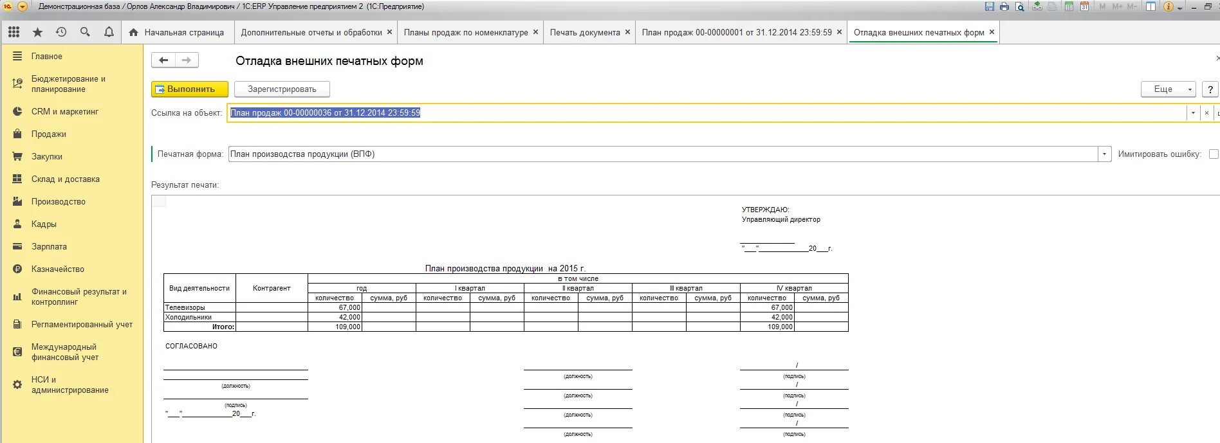This screenshot has height=443, width=1220.
Task: Select the Итого total 109,000 year cell
Action: point(335,327)
